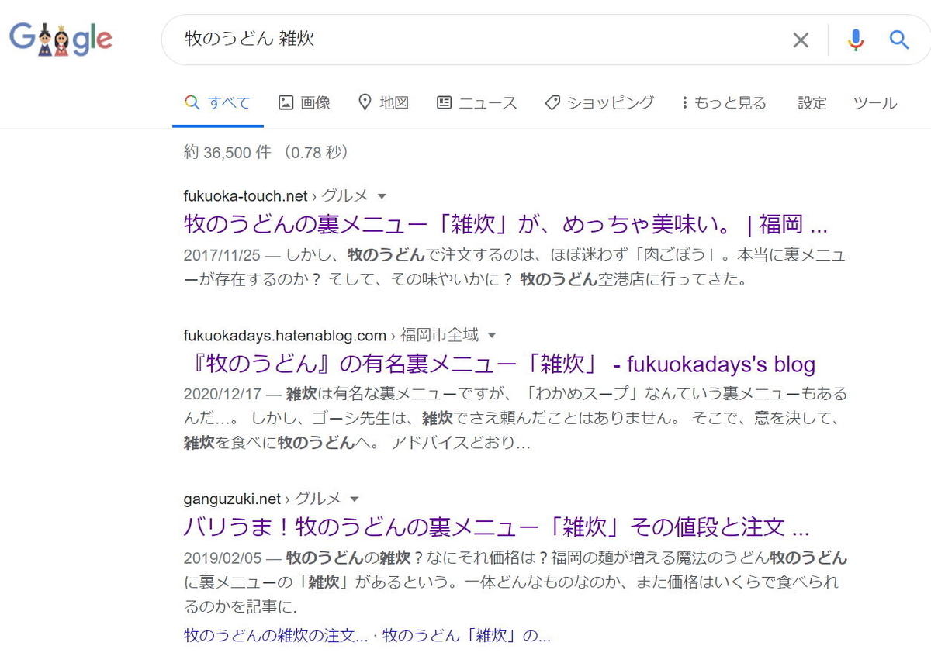Select the すべて tab
Viewport: 931px width, 663px height.
pos(217,102)
